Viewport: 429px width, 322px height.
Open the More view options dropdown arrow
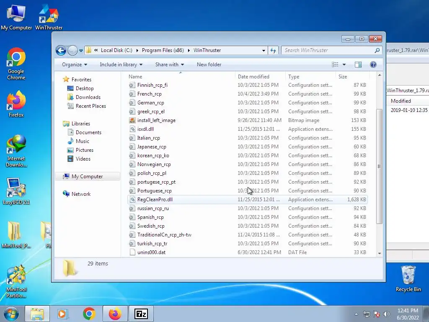click(344, 65)
